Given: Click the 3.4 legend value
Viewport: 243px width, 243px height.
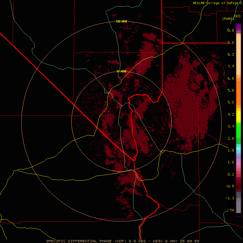Looking at the screenshot, I should (231, 126).
